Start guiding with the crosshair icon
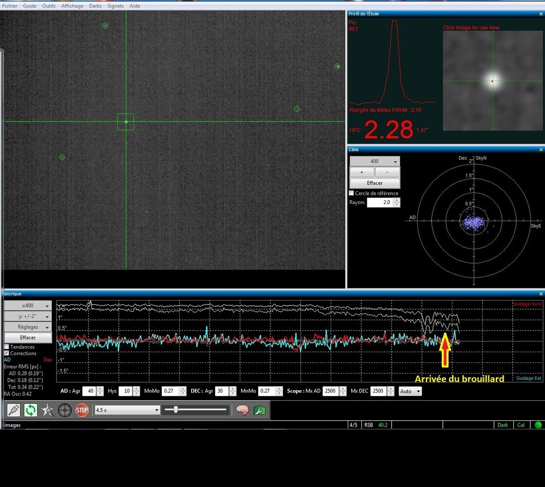This screenshot has width=545, height=487. [65, 410]
